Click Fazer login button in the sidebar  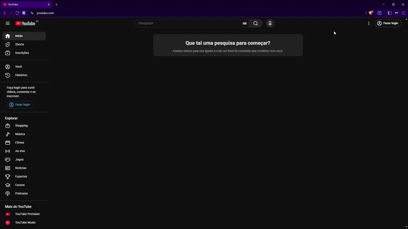pos(20,105)
